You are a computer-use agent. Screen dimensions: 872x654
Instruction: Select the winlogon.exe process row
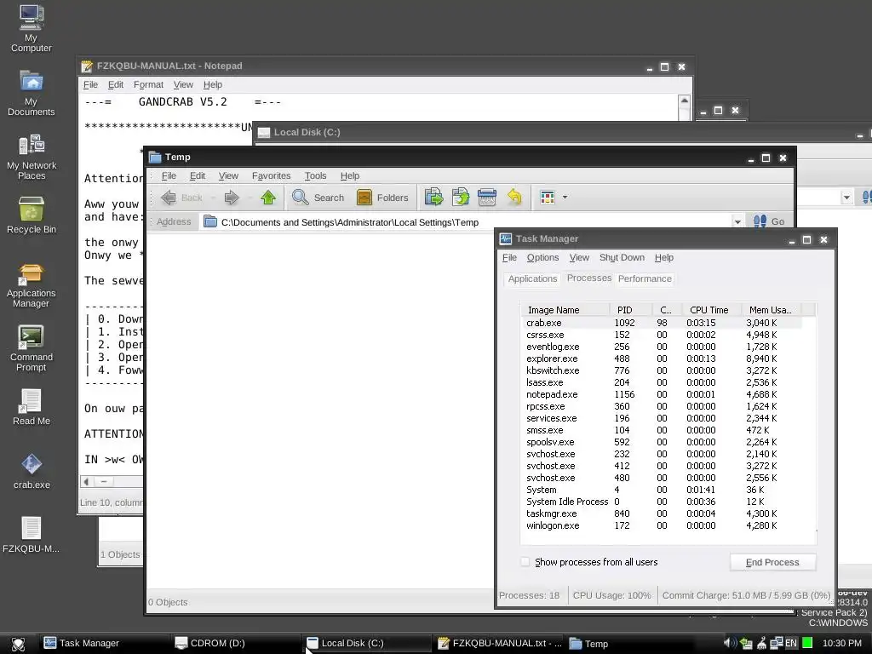[662, 525]
